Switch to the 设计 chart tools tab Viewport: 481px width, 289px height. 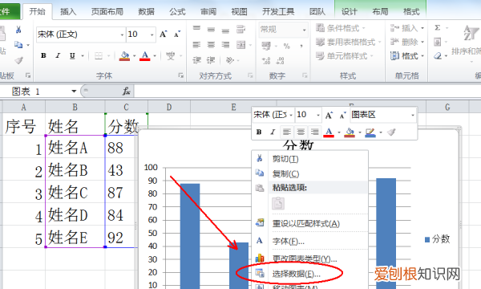(350, 12)
